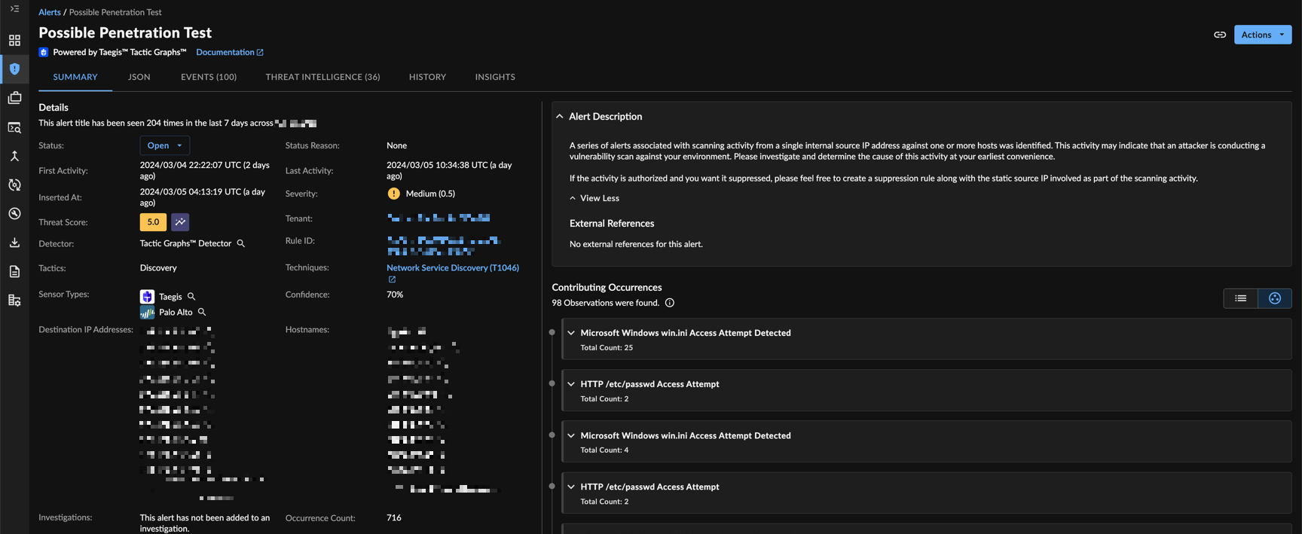Open the Alerts shield icon in sidebar
The image size is (1302, 534).
pos(14,69)
